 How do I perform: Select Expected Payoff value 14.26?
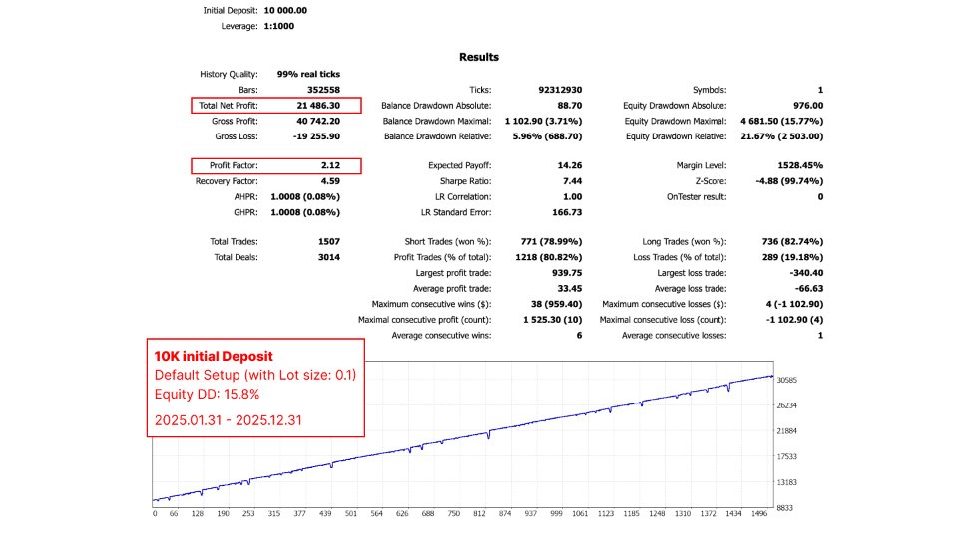pos(570,166)
